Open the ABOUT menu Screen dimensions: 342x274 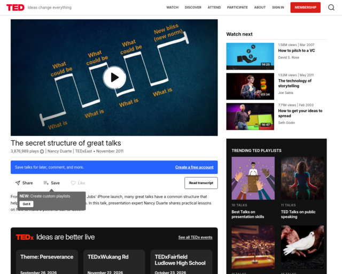click(260, 7)
